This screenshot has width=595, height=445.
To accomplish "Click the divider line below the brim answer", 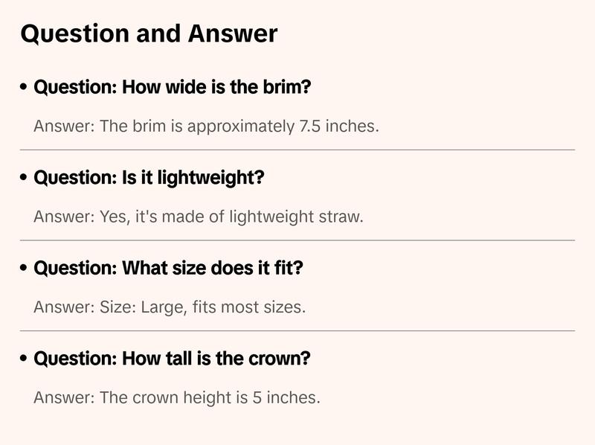I will coord(297,150).
